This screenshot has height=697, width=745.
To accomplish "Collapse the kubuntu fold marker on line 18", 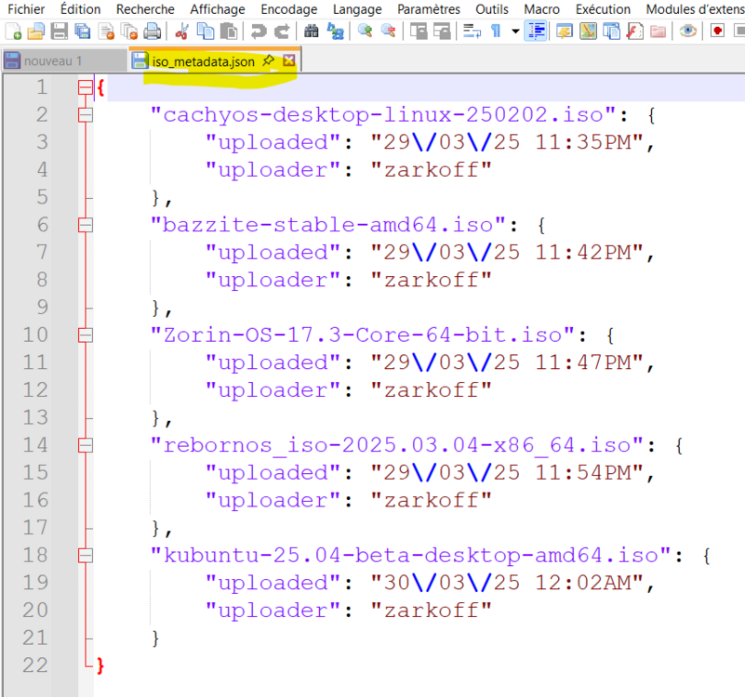I will pyautogui.click(x=86, y=556).
